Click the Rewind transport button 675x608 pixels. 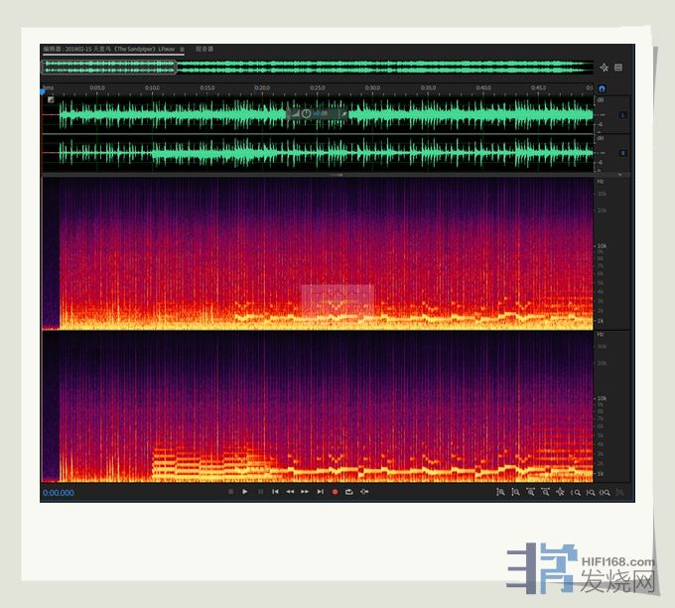pyautogui.click(x=290, y=492)
